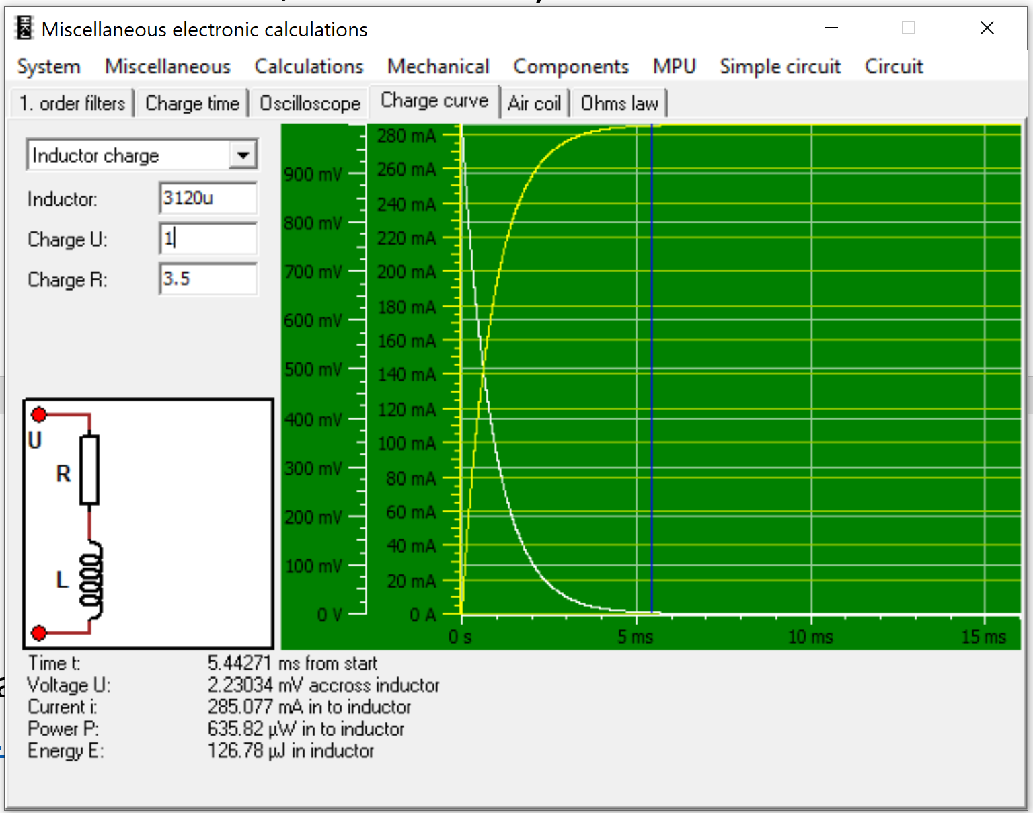This screenshot has height=813, width=1033.
Task: Click the Charge R input field
Action: [208, 279]
